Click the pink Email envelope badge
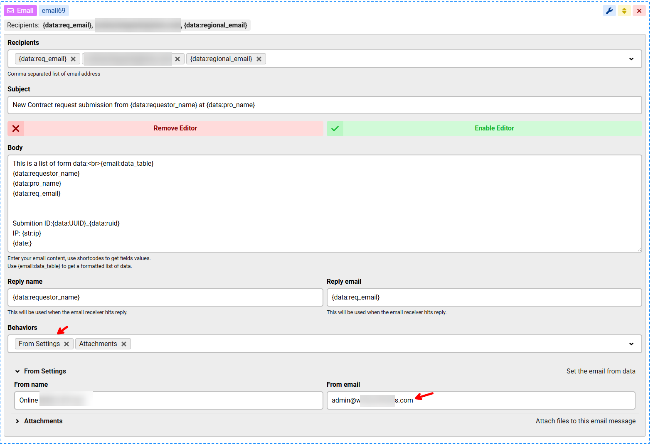The image size is (653, 447). 20,11
